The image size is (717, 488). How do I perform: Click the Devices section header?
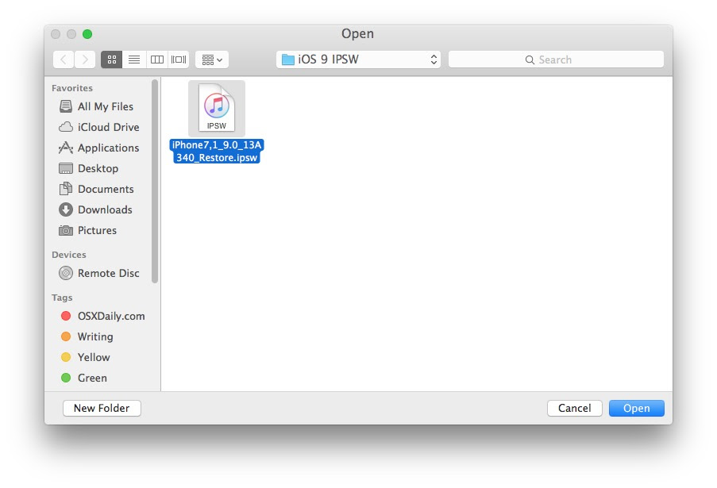click(69, 255)
